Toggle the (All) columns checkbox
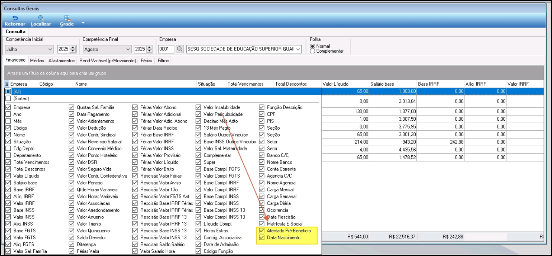The height and width of the screenshot is (256, 552). pyautogui.click(x=8, y=92)
